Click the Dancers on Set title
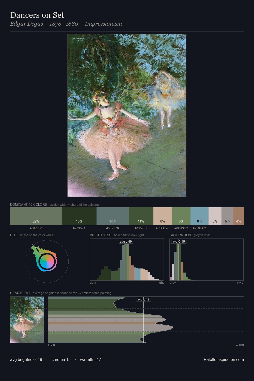254x381 pixels. [37, 15]
